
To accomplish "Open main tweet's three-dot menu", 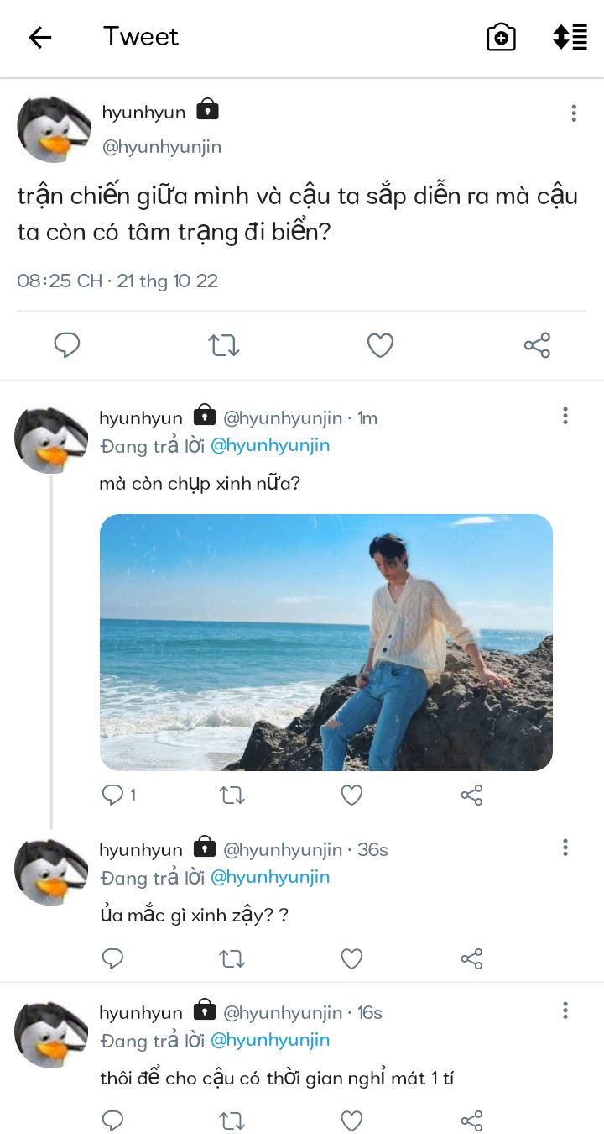I will (x=574, y=113).
